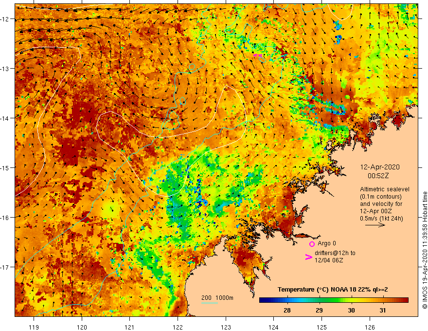The width and height of the screenshot is (428, 331).
Task: Click the 124 longitude axis label
Action: (x=274, y=327)
